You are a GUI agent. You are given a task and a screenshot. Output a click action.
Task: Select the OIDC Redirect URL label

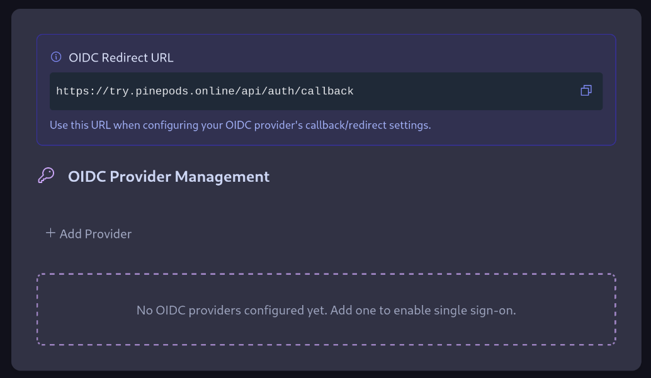121,57
